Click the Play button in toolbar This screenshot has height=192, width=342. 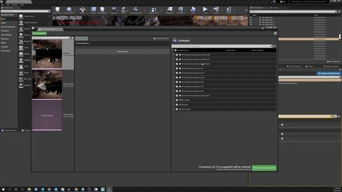pos(205,10)
